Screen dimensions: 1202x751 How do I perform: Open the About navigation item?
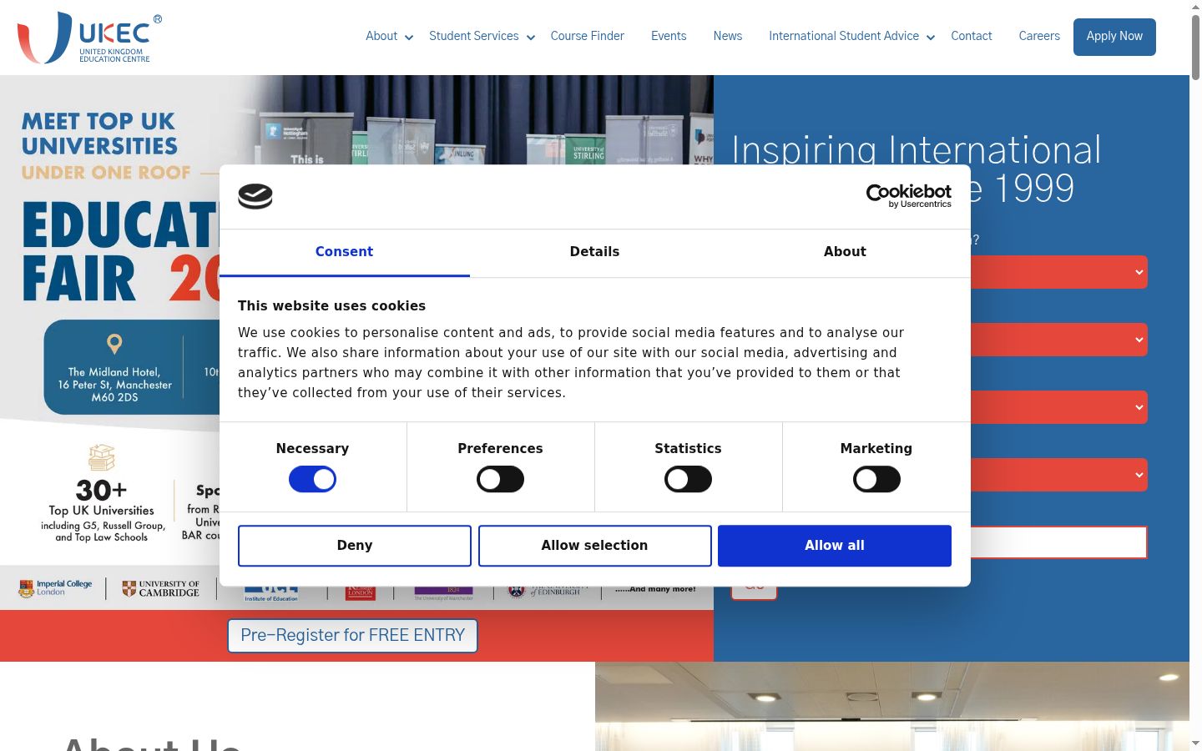(x=381, y=36)
